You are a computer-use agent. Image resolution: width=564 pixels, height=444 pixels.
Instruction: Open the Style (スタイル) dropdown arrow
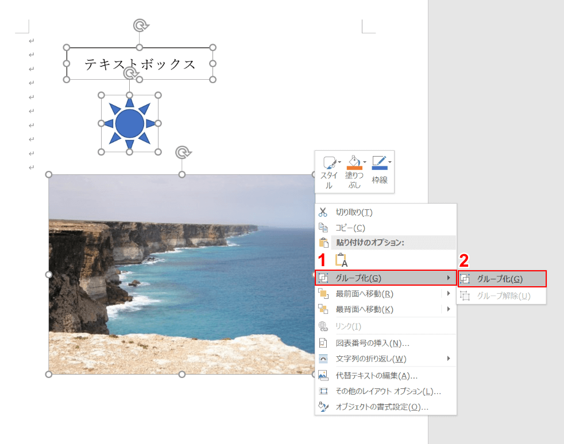[x=339, y=162]
